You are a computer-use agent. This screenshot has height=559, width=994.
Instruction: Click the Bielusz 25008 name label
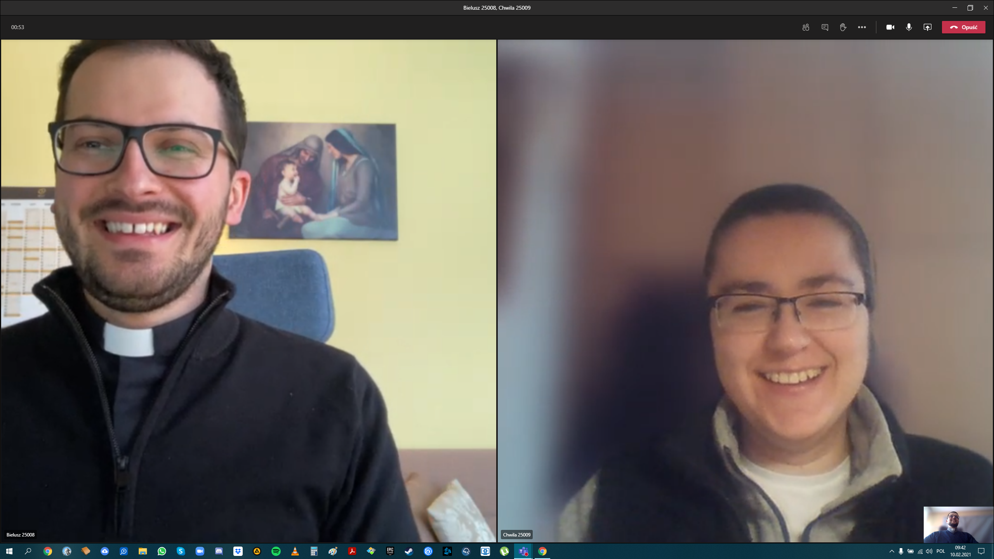[x=21, y=535]
